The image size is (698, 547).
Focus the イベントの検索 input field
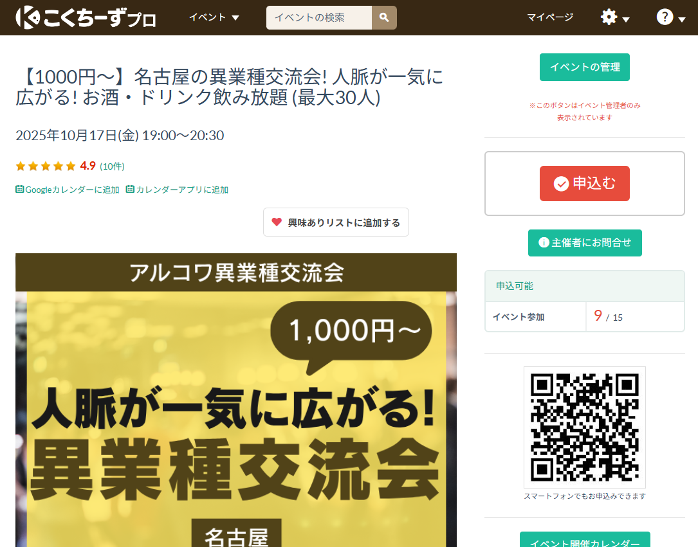pyautogui.click(x=318, y=18)
